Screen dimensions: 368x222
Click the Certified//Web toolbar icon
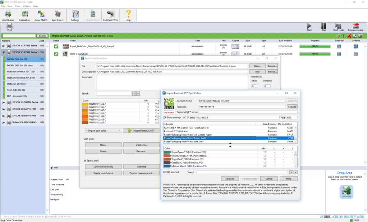click(110, 15)
